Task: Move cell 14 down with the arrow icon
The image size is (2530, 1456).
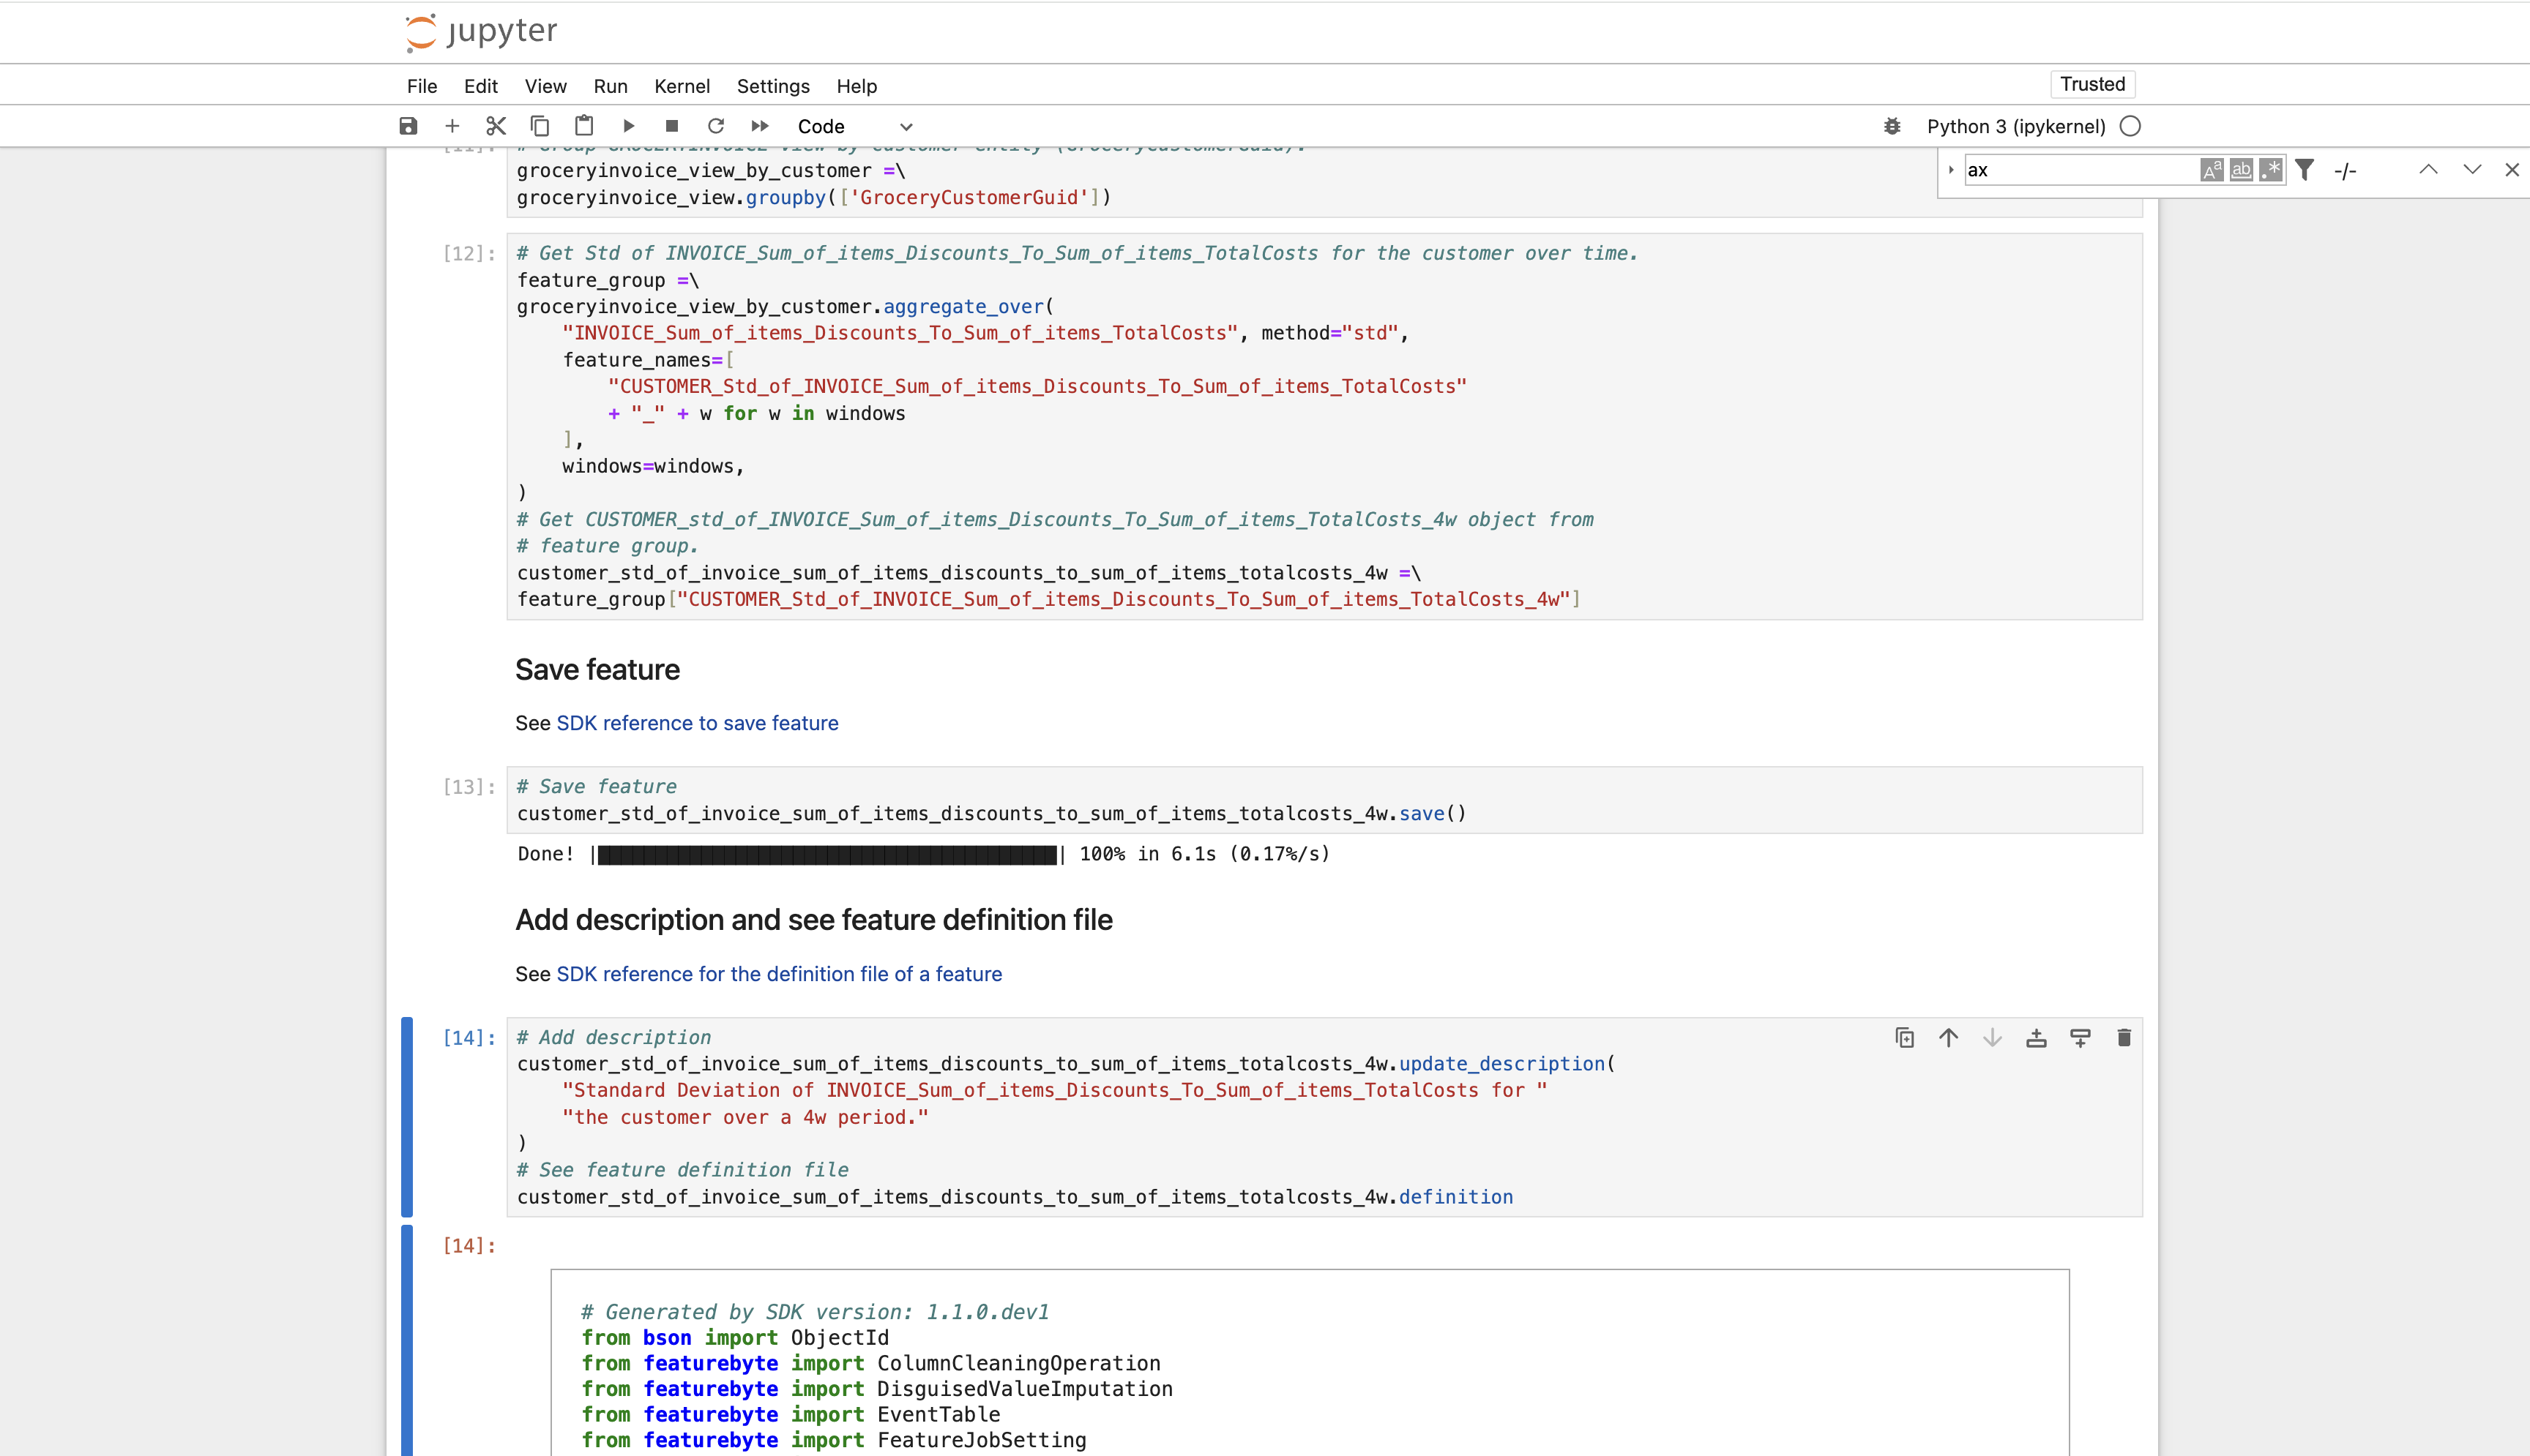Action: (x=1993, y=1038)
